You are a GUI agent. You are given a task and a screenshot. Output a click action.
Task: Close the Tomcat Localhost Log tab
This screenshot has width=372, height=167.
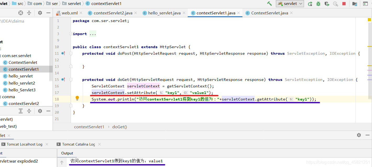click(x=47, y=144)
